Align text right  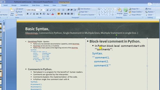coord(65,14)
